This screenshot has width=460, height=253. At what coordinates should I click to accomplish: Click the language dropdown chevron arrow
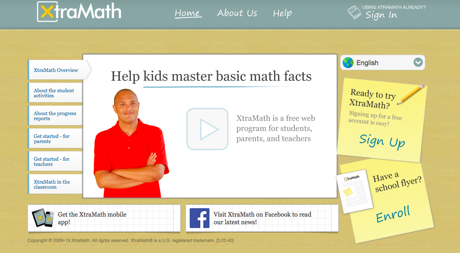coord(418,62)
